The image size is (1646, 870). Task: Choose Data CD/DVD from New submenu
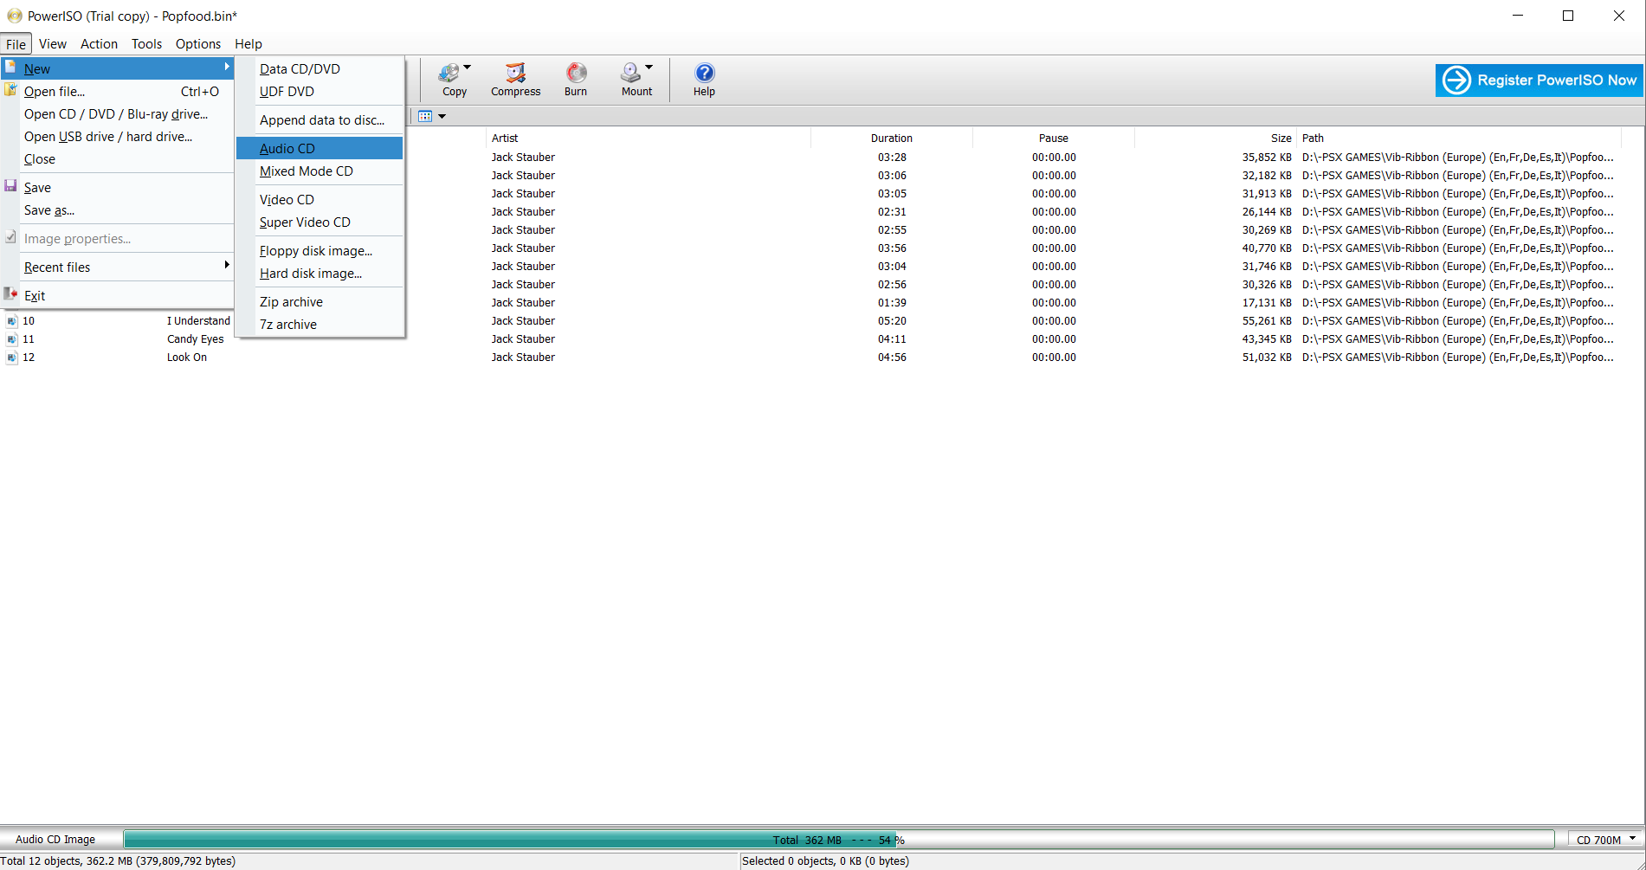[x=320, y=69]
